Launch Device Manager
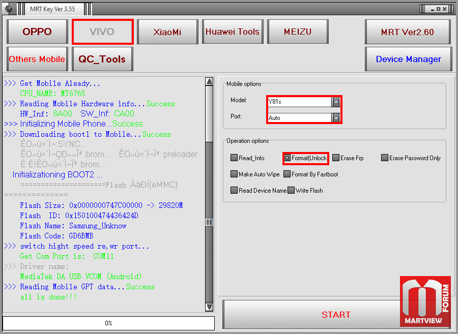Image resolution: width=458 pixels, height=334 pixels. click(408, 59)
